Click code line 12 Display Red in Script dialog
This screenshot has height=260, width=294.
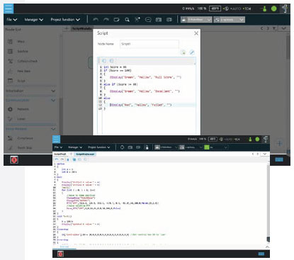coord(140,105)
